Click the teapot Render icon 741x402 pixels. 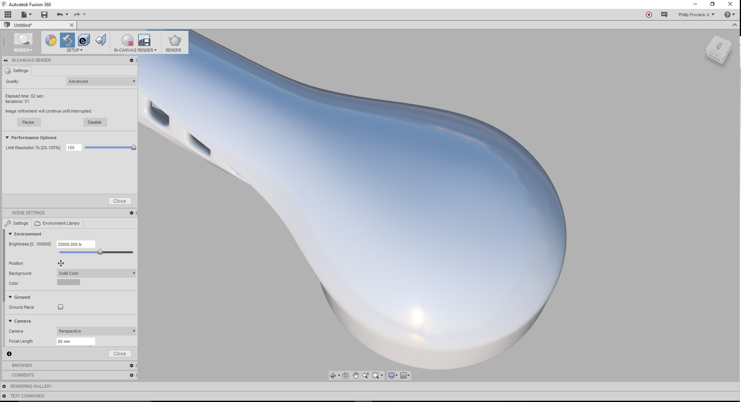click(174, 41)
